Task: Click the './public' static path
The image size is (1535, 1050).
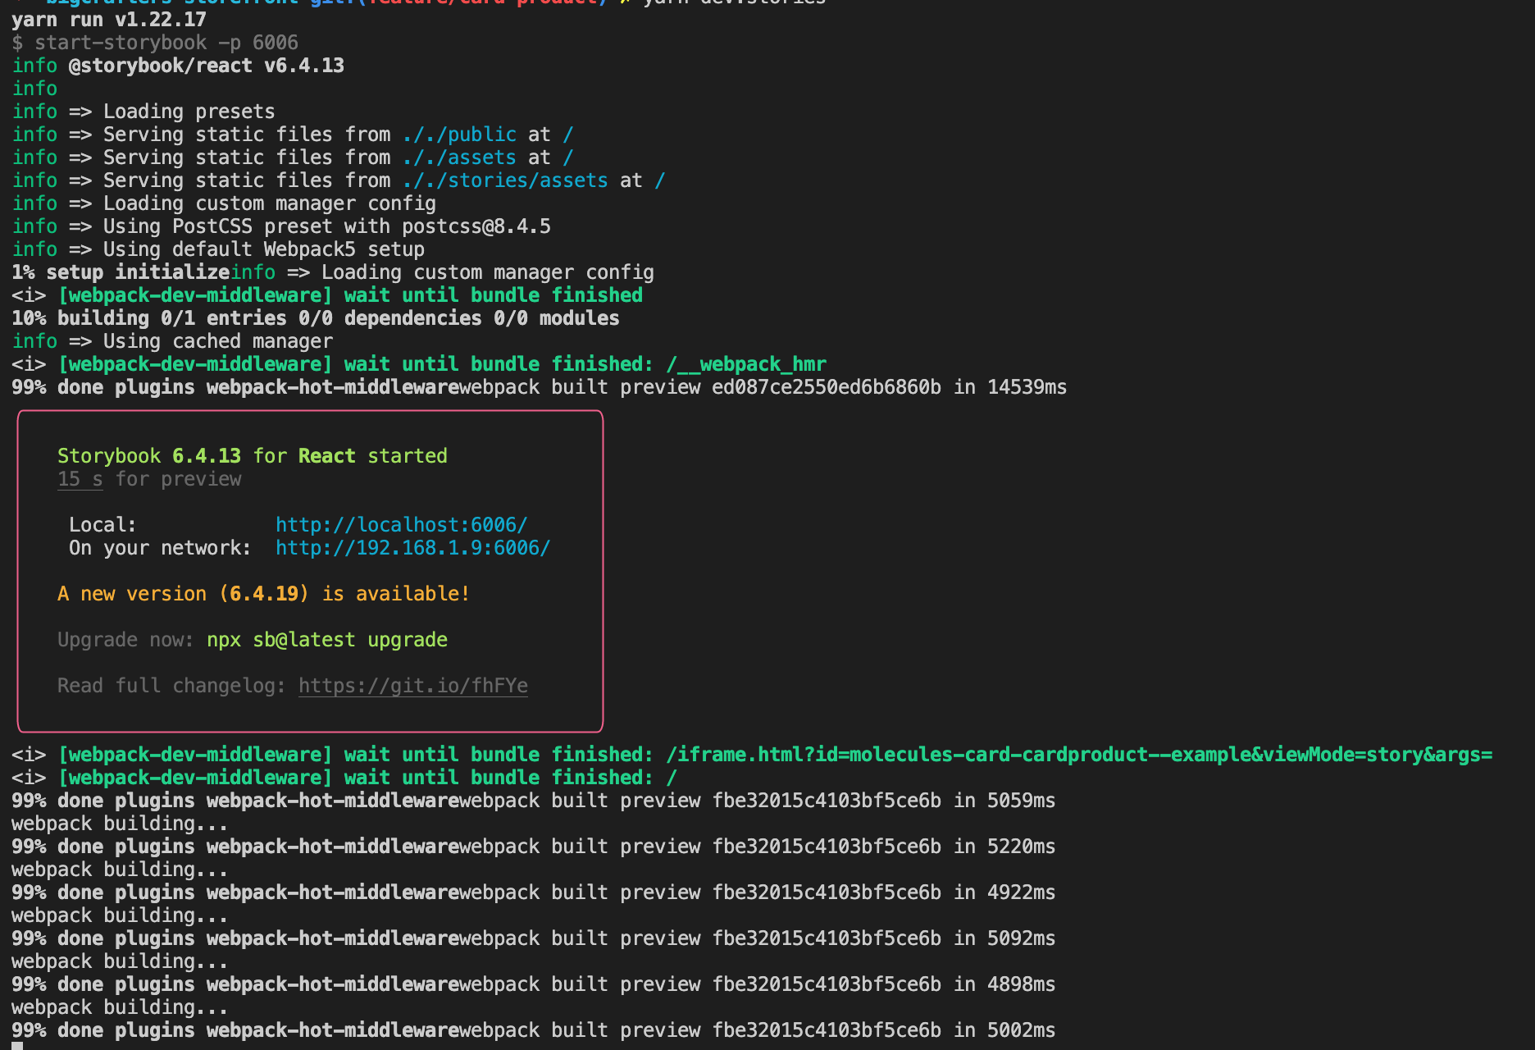Action: click(459, 135)
